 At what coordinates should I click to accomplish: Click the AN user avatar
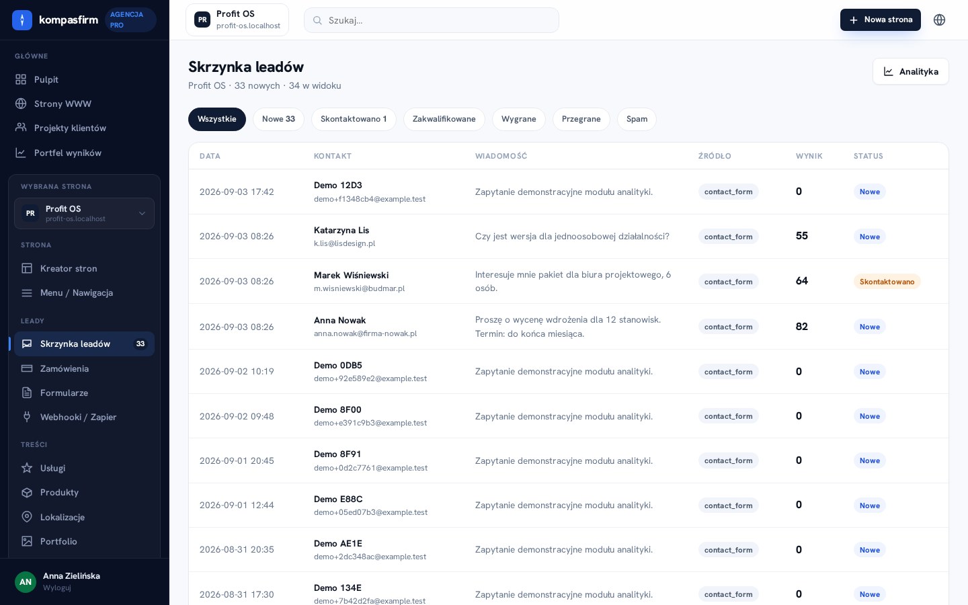(26, 581)
